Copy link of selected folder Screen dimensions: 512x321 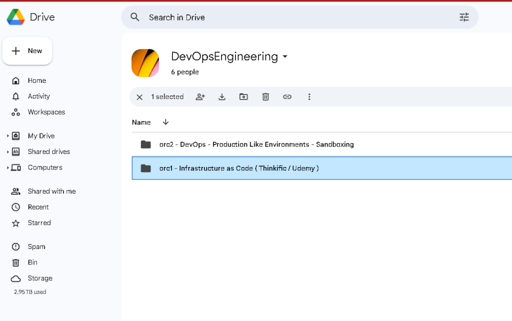coord(287,96)
